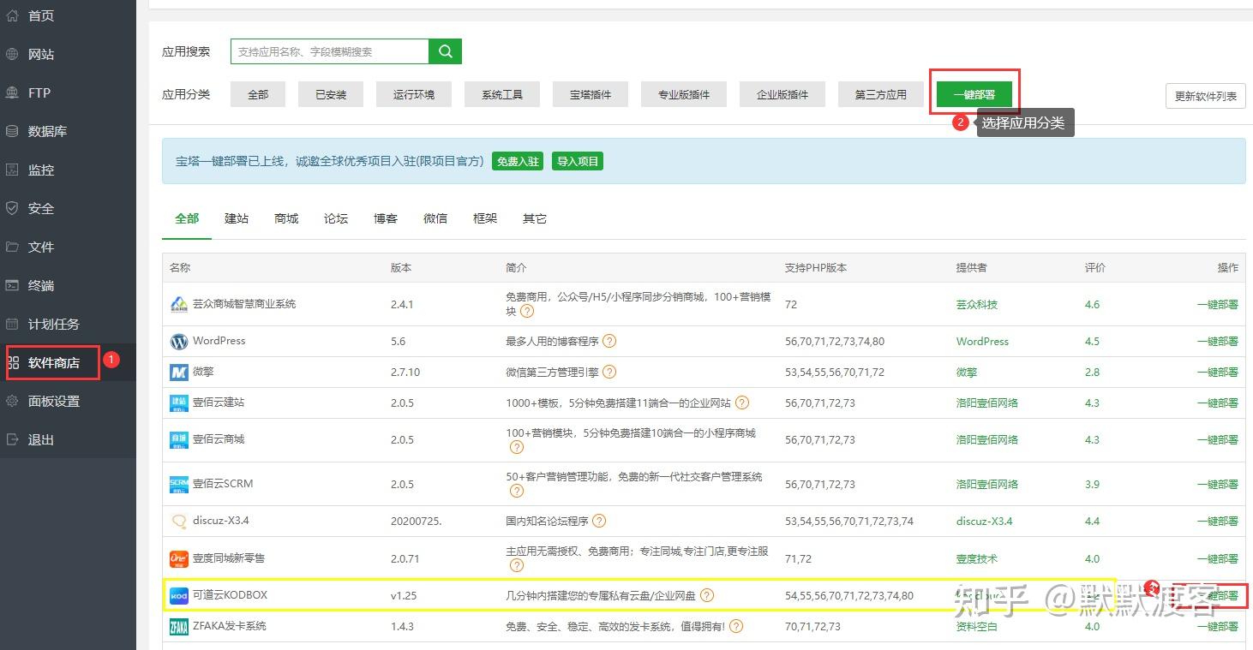Open the 监控 monitoring sidebar icon
Image resolution: width=1253 pixels, height=650 pixels.
(12, 170)
